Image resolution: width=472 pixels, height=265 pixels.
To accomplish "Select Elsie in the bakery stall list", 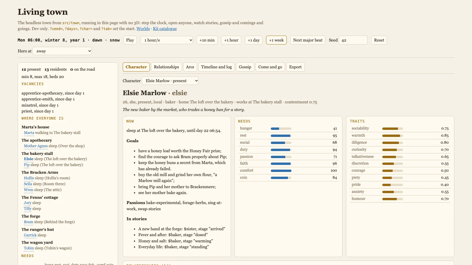I will click(29, 159).
